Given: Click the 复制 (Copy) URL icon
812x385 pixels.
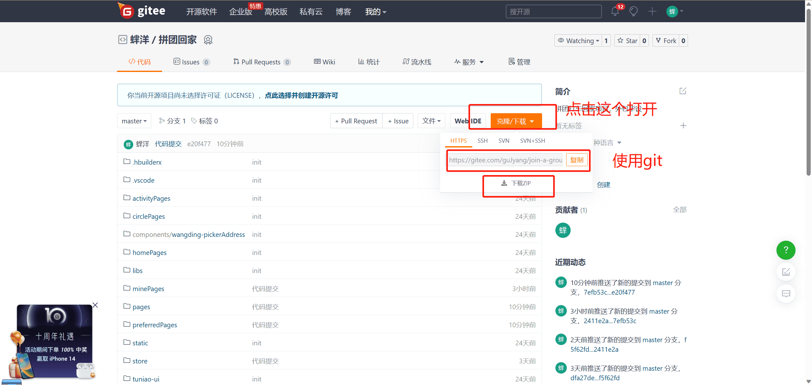Looking at the screenshot, I should pyautogui.click(x=576, y=160).
